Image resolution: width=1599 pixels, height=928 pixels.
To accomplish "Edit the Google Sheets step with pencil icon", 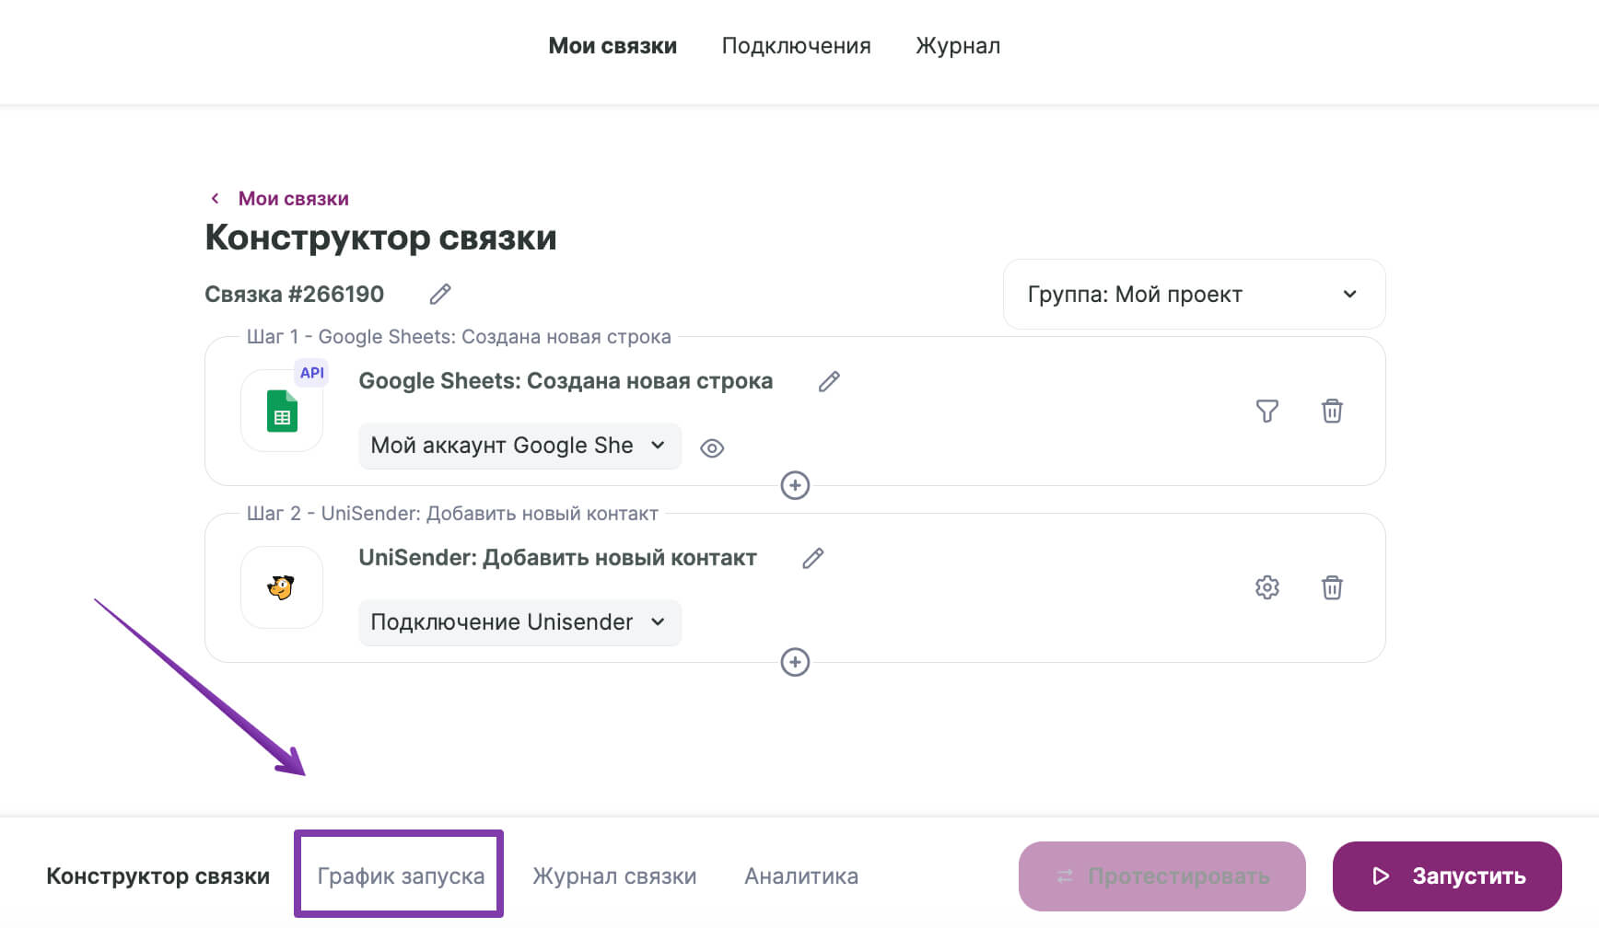I will [829, 381].
